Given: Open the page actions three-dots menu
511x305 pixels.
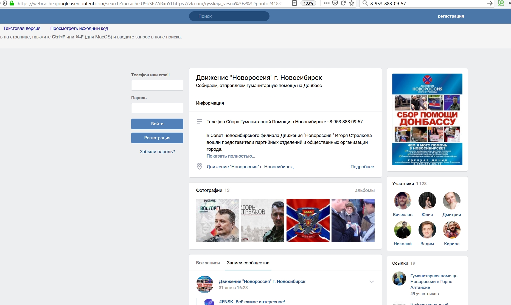Looking at the screenshot, I should (x=327, y=3).
